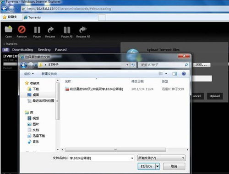This screenshot has height=174, width=229.
Task: Click forward arrow in file dialog
Action: pos(31,65)
